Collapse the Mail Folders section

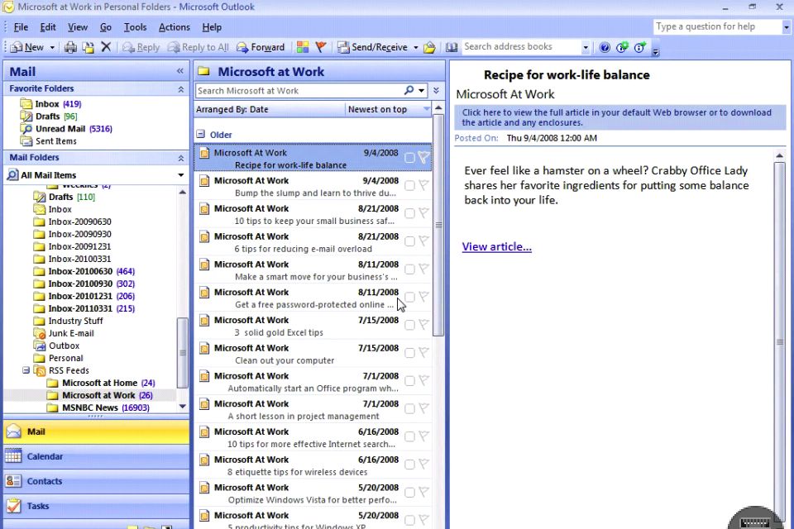pyautogui.click(x=181, y=158)
